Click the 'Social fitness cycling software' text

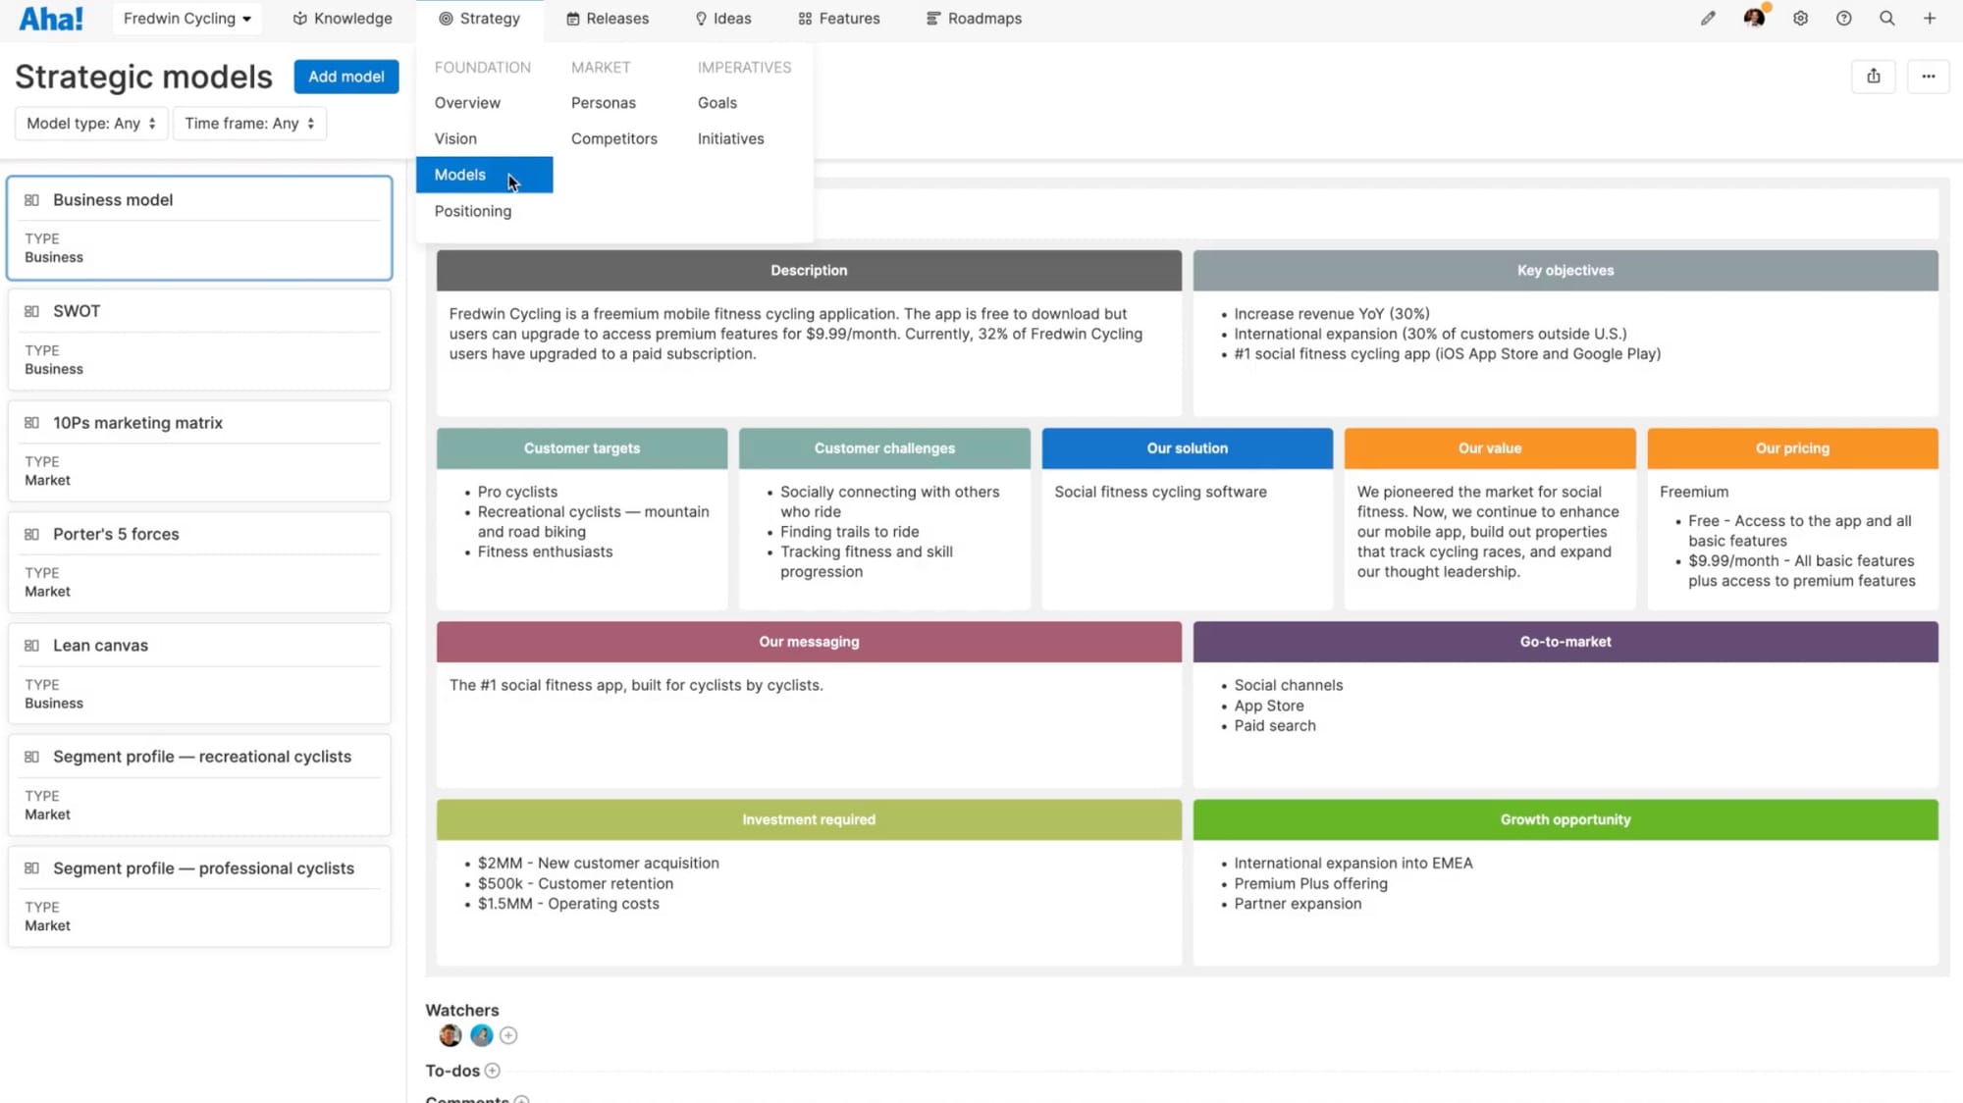(1160, 493)
